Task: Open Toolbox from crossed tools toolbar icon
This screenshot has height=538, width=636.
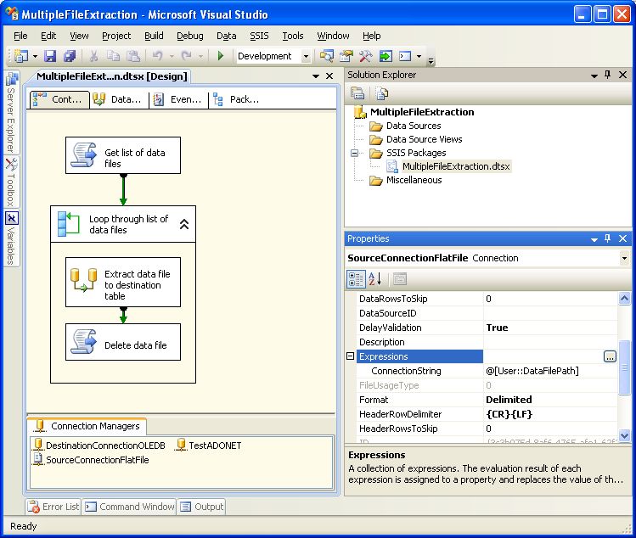Action: (x=366, y=56)
